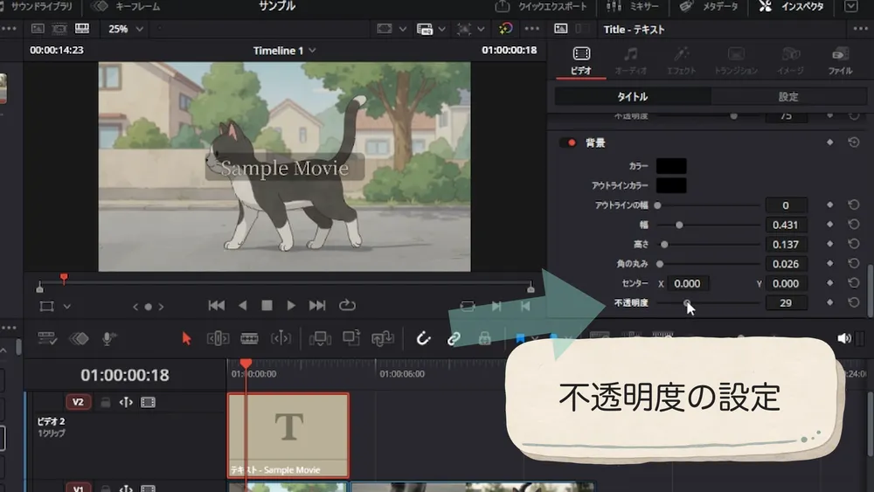Play the timeline forward
This screenshot has width=874, height=492.
point(291,305)
